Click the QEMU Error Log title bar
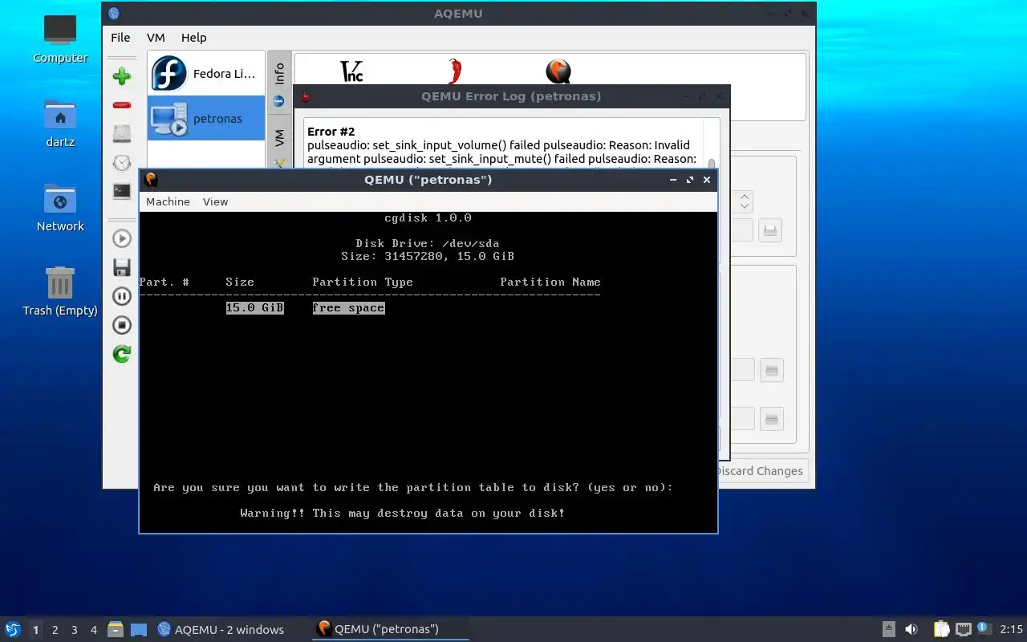Viewport: 1027px width, 642px height. (x=511, y=96)
